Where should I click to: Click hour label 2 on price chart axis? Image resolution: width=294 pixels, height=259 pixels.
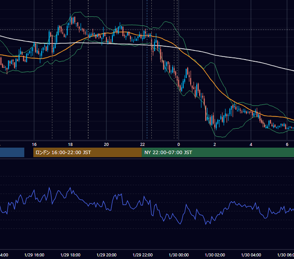pyautogui.click(x=215, y=145)
